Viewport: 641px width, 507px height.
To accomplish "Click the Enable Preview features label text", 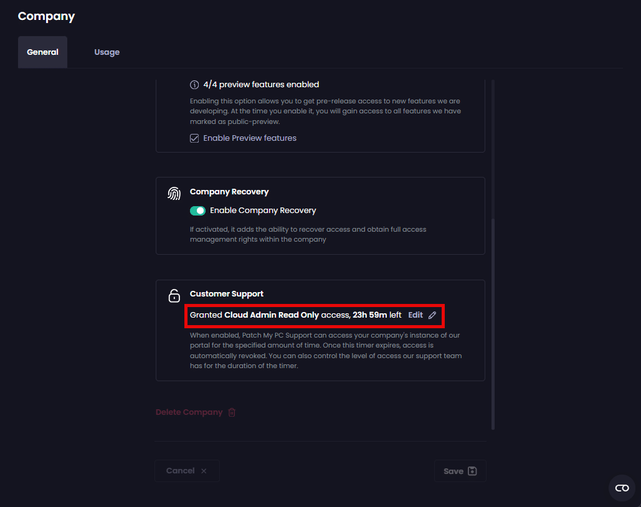I will tap(250, 138).
